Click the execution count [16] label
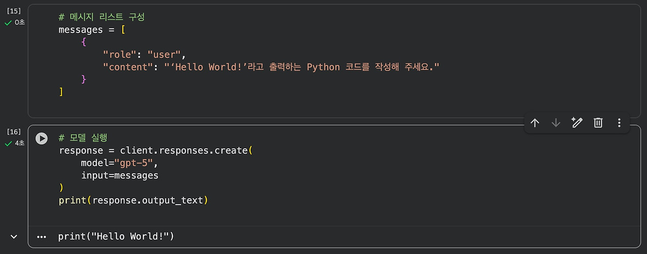 pos(14,132)
